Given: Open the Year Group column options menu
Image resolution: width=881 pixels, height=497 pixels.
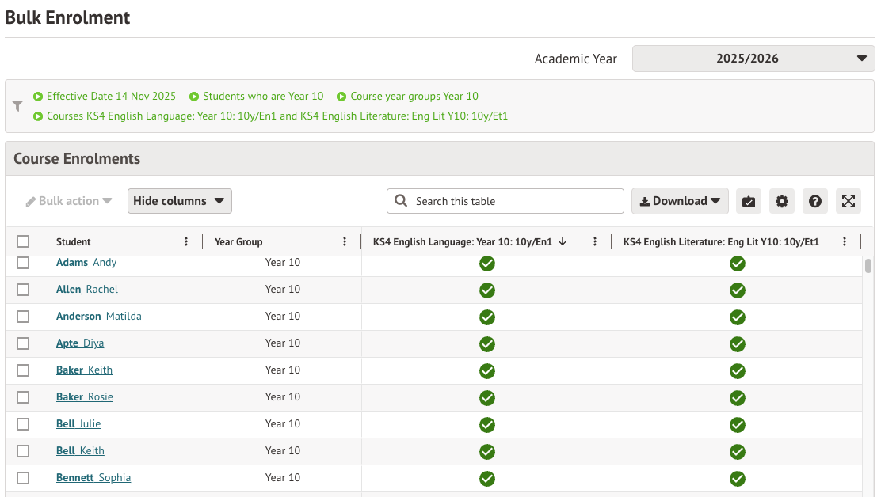Looking at the screenshot, I should click(x=344, y=241).
